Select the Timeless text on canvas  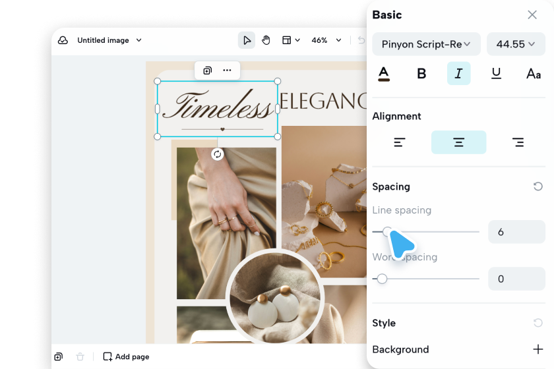(218, 105)
